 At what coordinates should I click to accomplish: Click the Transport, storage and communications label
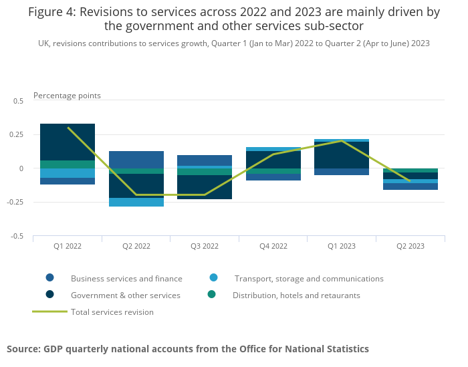pos(309,279)
